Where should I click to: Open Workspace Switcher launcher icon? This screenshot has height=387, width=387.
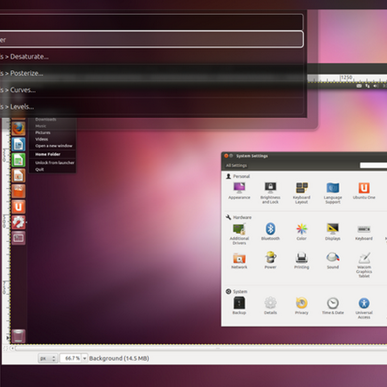[x=18, y=238]
